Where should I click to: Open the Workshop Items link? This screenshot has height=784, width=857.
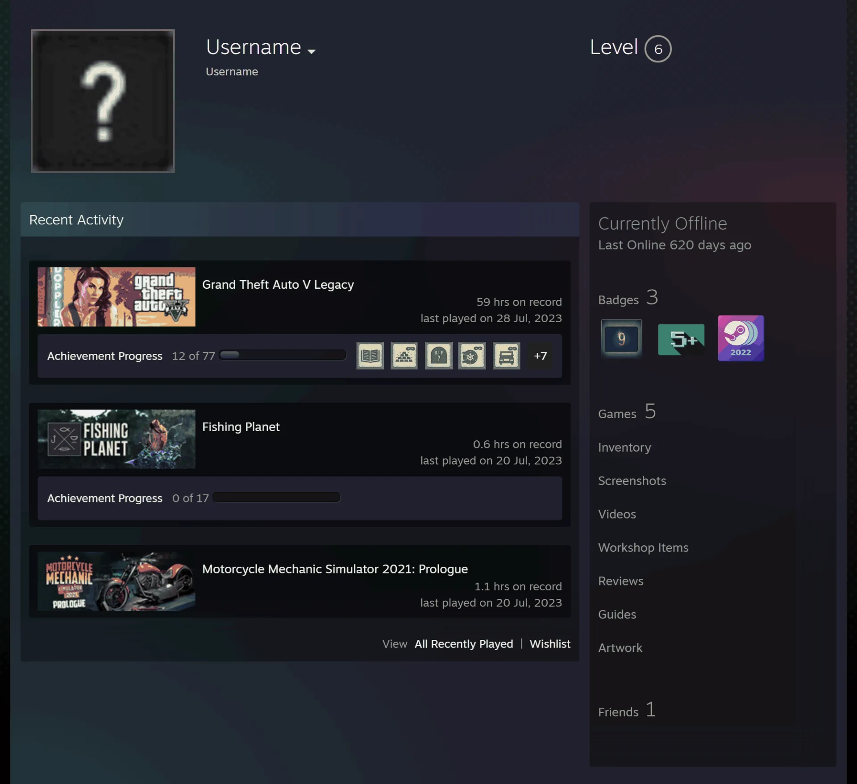click(x=643, y=548)
